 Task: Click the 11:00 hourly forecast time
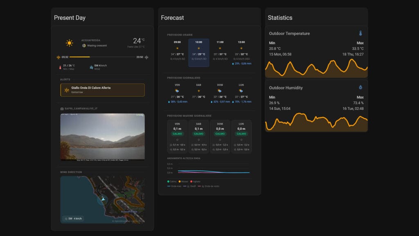[220, 42]
